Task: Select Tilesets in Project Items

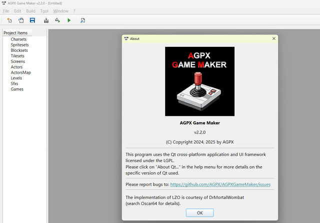Action: point(17,56)
